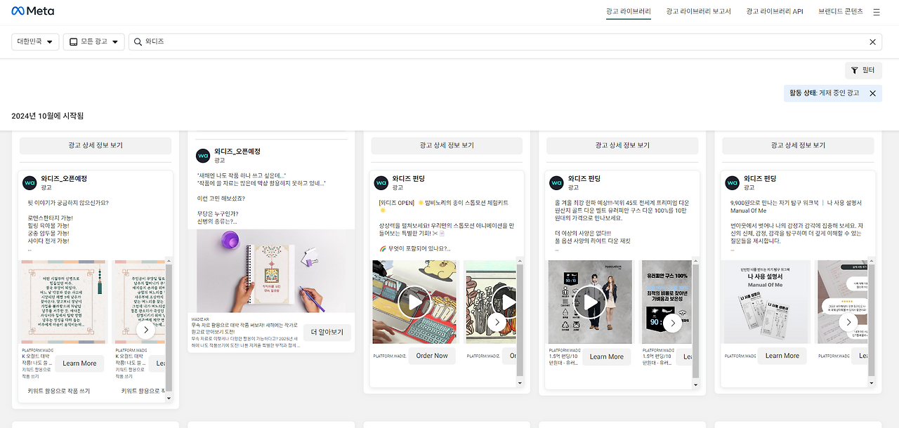
Task: Clear the search with the X icon
Action: tap(873, 42)
